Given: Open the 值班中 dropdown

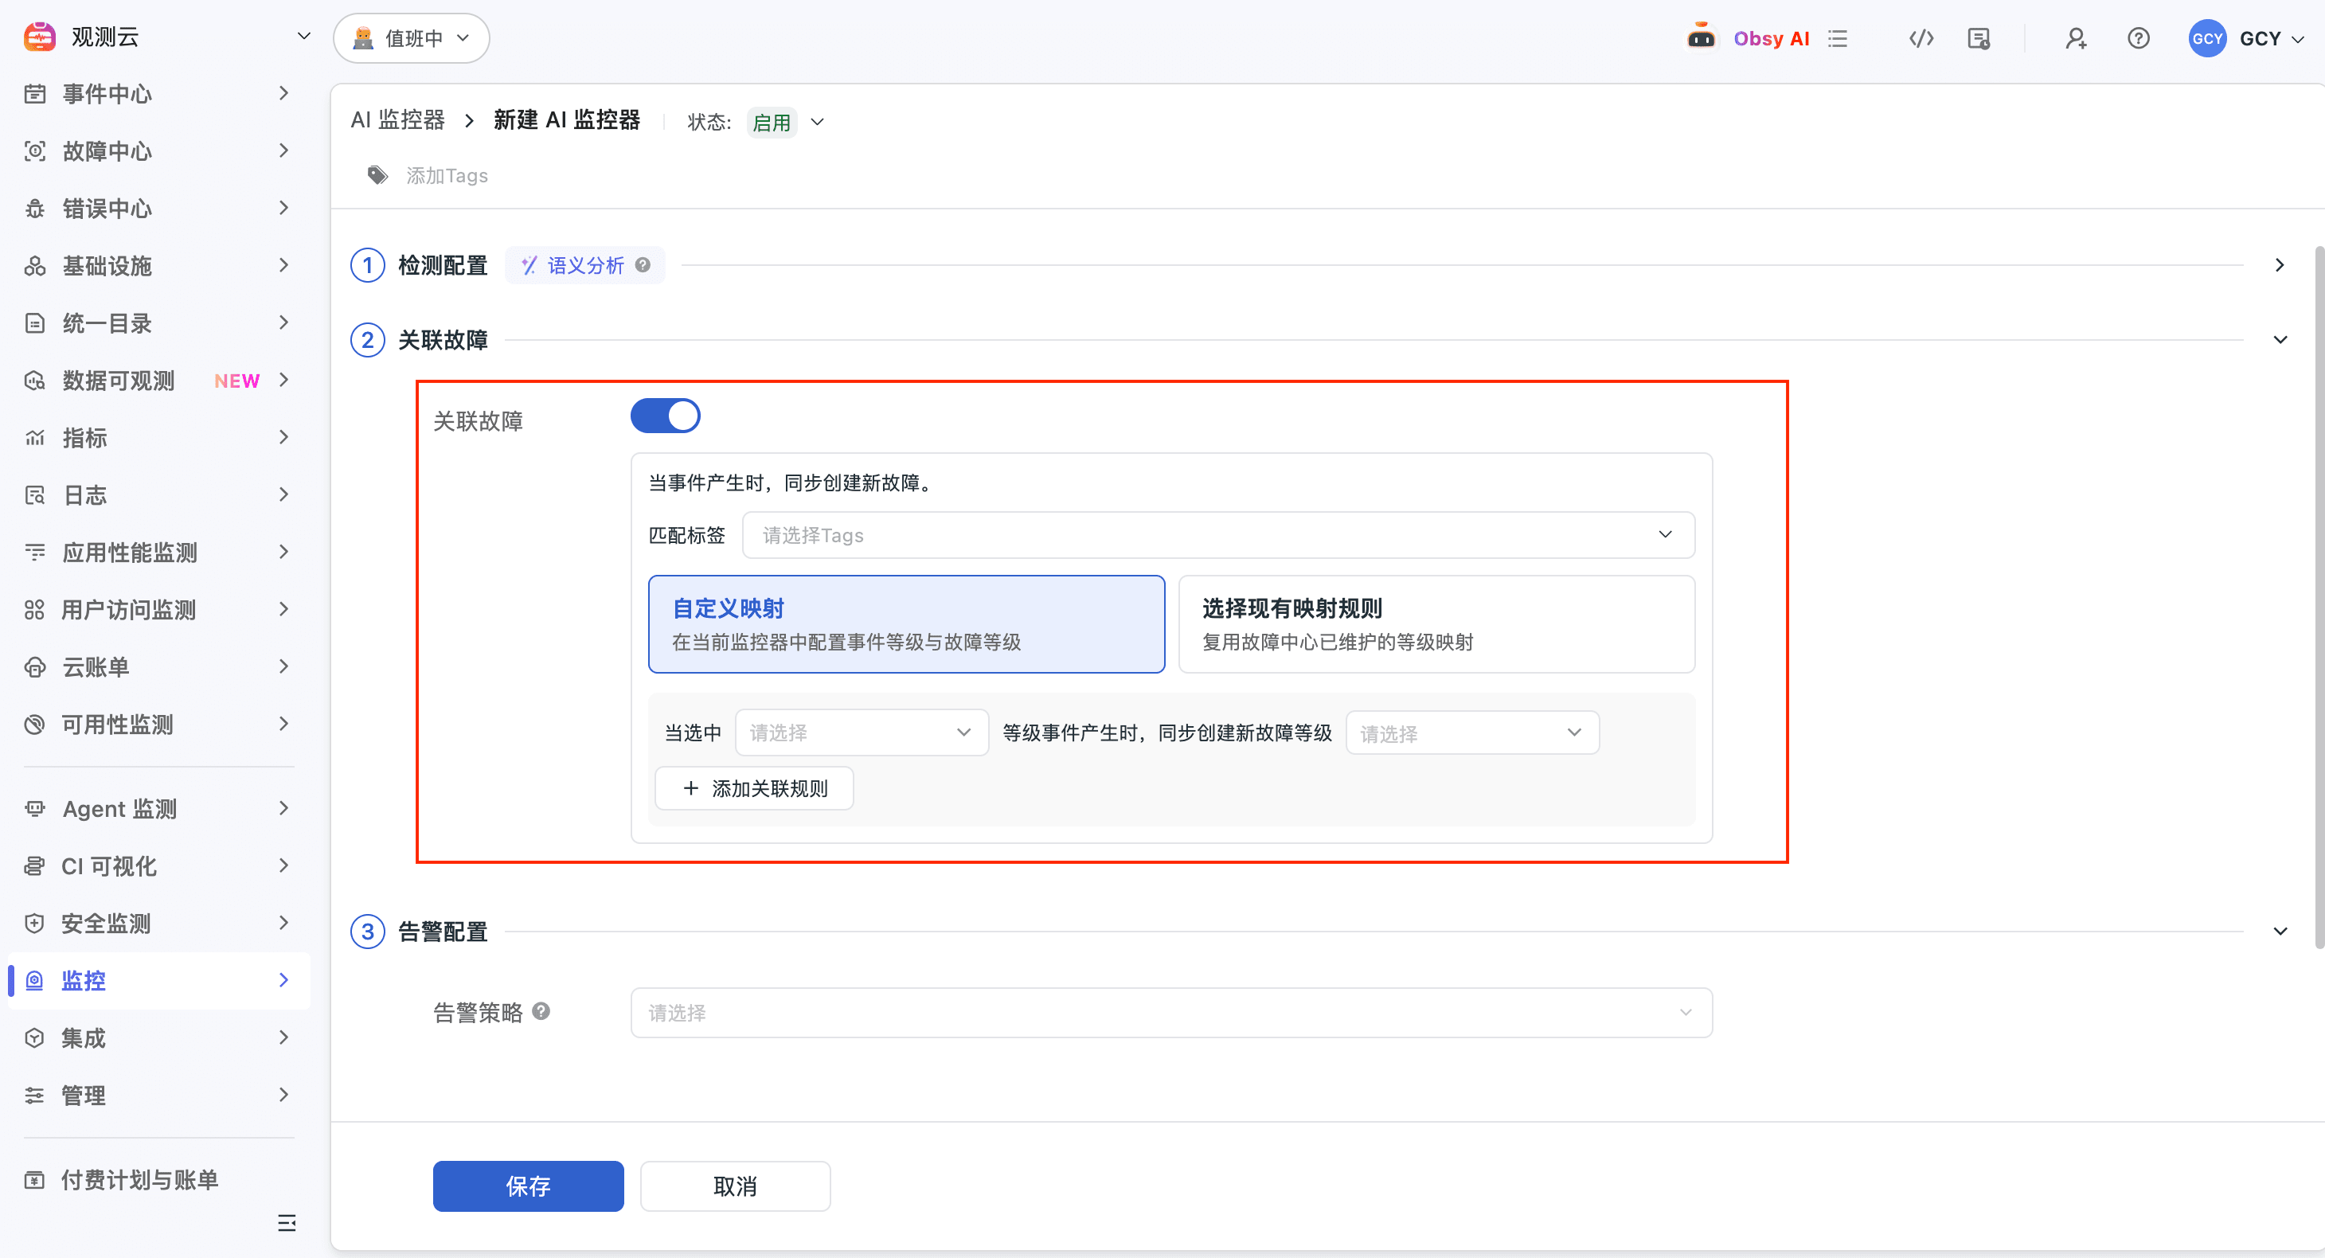Looking at the screenshot, I should 412,38.
